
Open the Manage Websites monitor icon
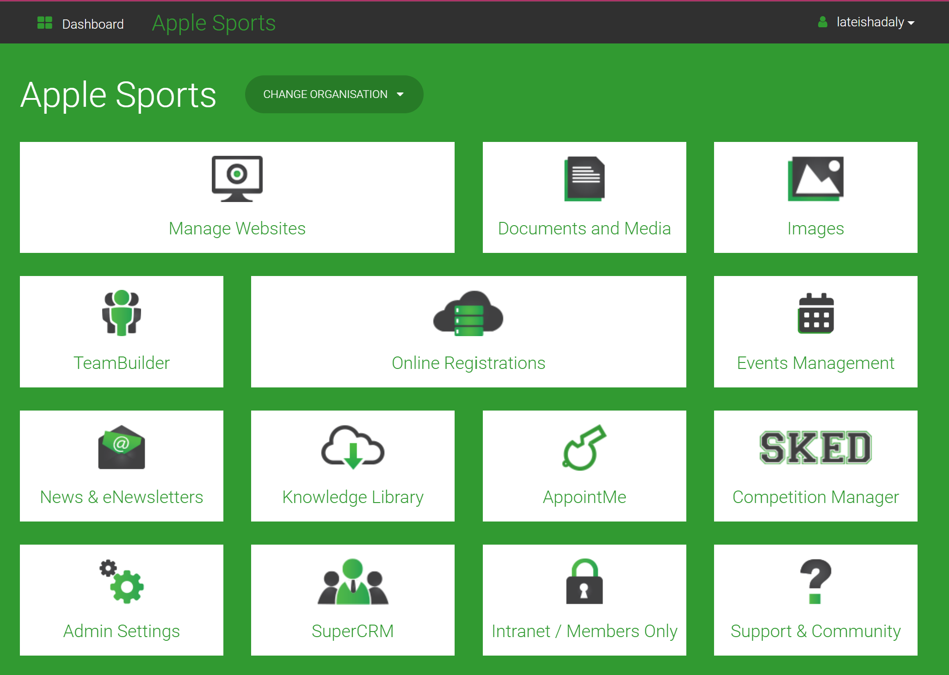pos(237,179)
